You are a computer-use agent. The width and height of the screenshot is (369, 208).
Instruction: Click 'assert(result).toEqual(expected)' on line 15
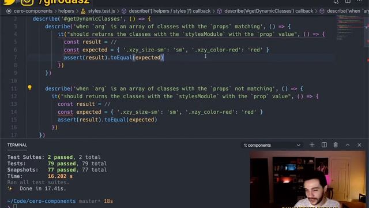click(107, 120)
